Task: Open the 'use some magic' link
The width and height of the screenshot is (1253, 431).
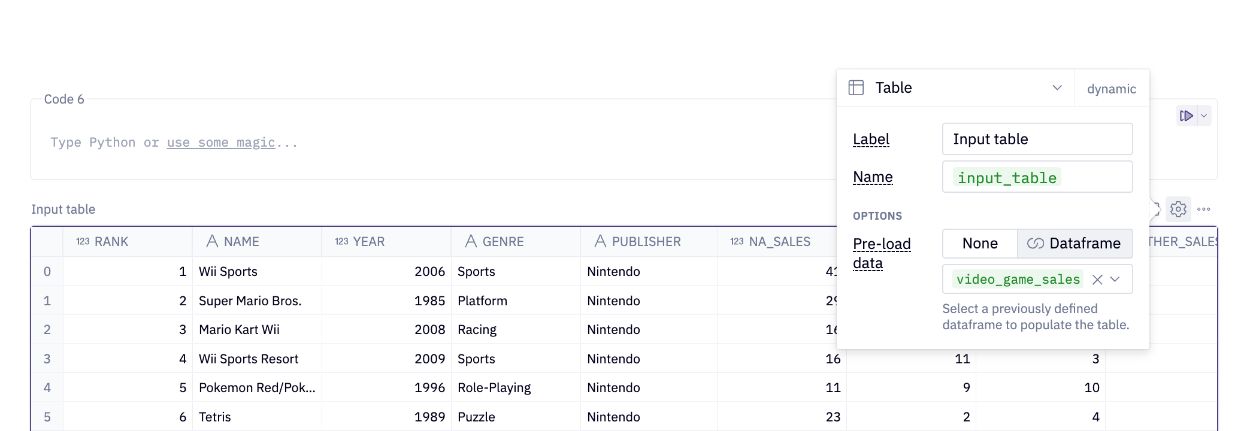Action: (220, 142)
